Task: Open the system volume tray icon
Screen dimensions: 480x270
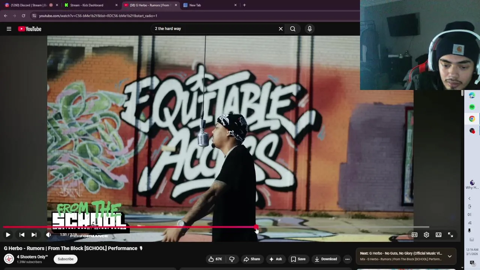Action: pos(469,215)
